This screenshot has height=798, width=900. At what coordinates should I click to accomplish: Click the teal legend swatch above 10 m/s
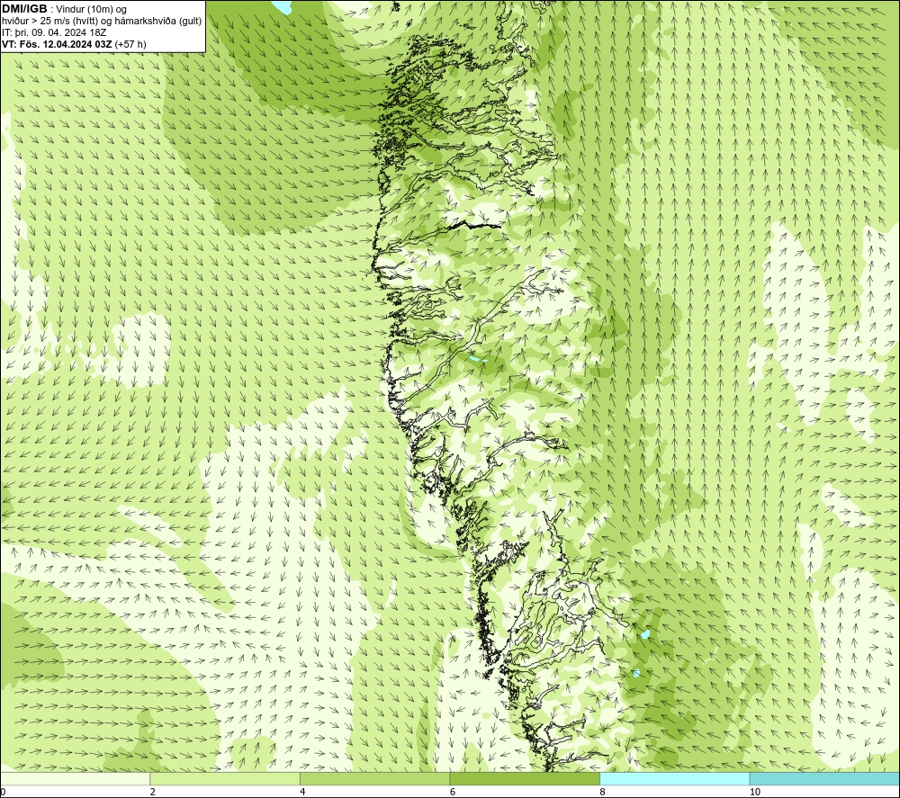click(824, 779)
